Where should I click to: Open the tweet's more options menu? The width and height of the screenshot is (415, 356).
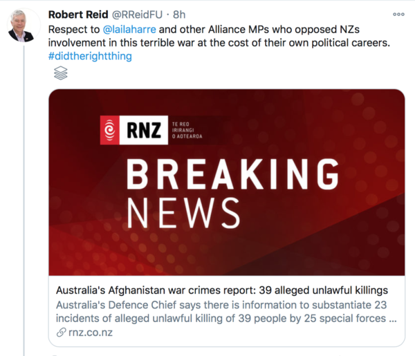(398, 14)
